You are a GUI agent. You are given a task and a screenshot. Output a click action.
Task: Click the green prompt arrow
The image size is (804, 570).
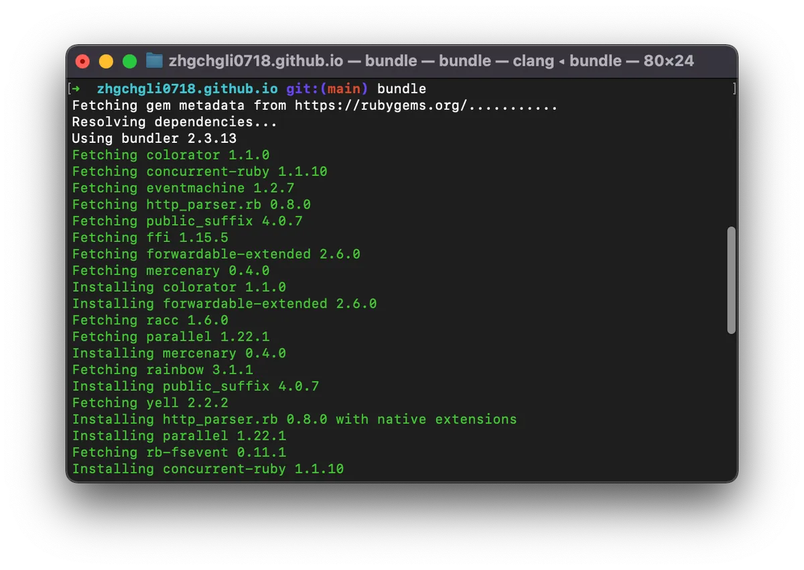(76, 89)
